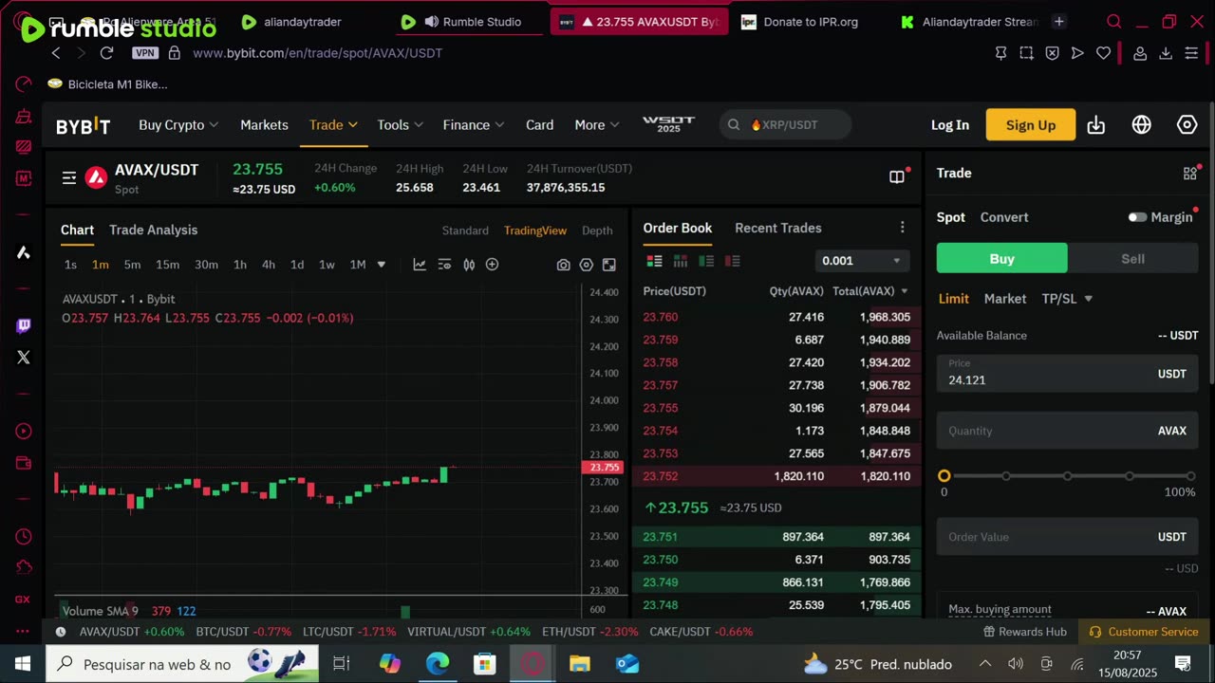Click the 23.760 ask price row

pyautogui.click(x=776, y=317)
